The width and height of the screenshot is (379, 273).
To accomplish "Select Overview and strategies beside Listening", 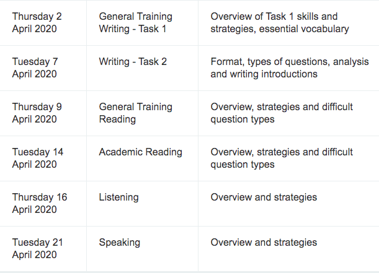I will [x=264, y=197].
